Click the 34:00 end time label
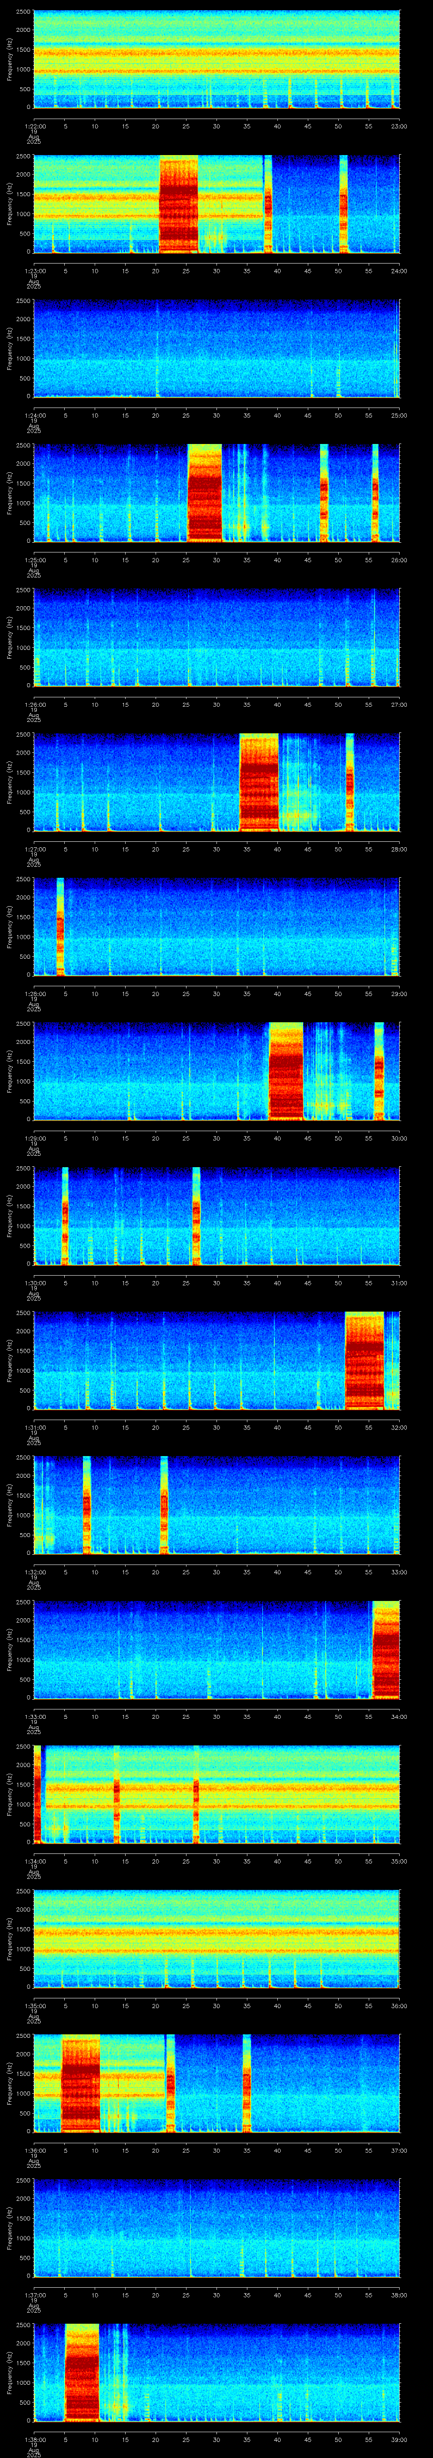Screen dimensions: 433x2458 [399, 1717]
